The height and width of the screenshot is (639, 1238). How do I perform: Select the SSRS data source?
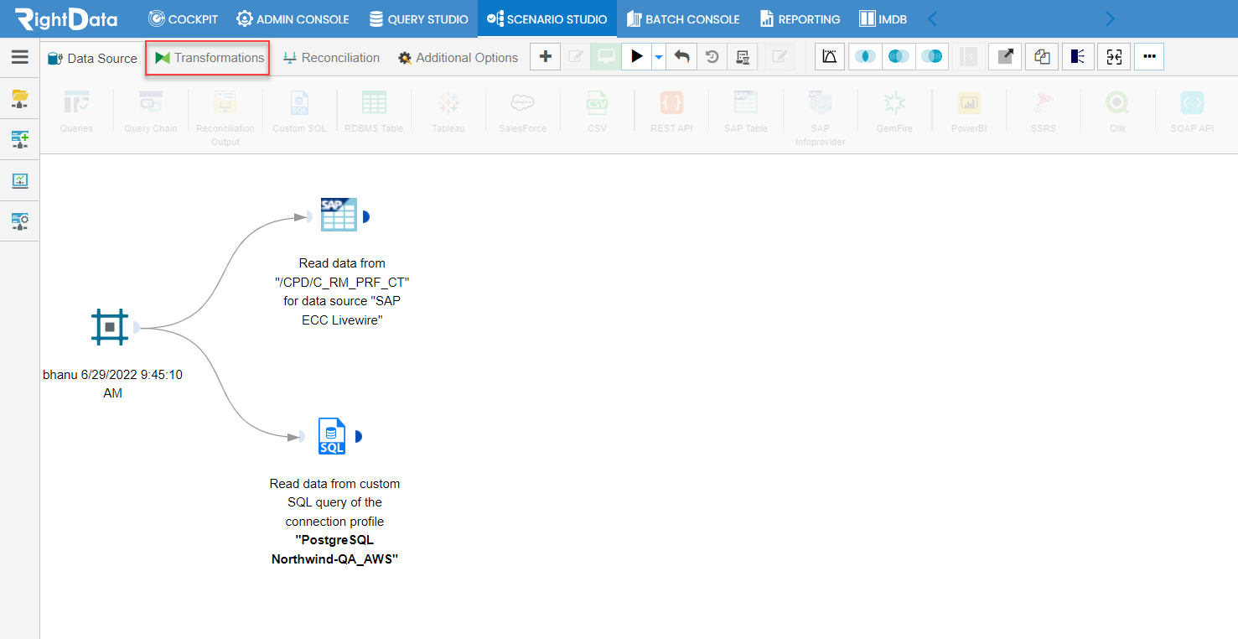(x=1043, y=112)
